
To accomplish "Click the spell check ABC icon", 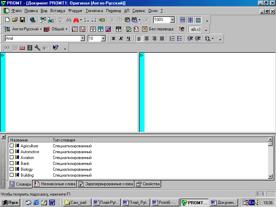I will (61, 20).
